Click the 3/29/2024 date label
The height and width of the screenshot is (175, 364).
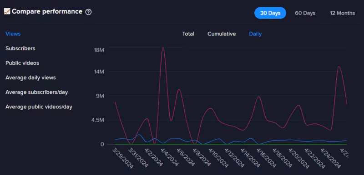(123, 159)
